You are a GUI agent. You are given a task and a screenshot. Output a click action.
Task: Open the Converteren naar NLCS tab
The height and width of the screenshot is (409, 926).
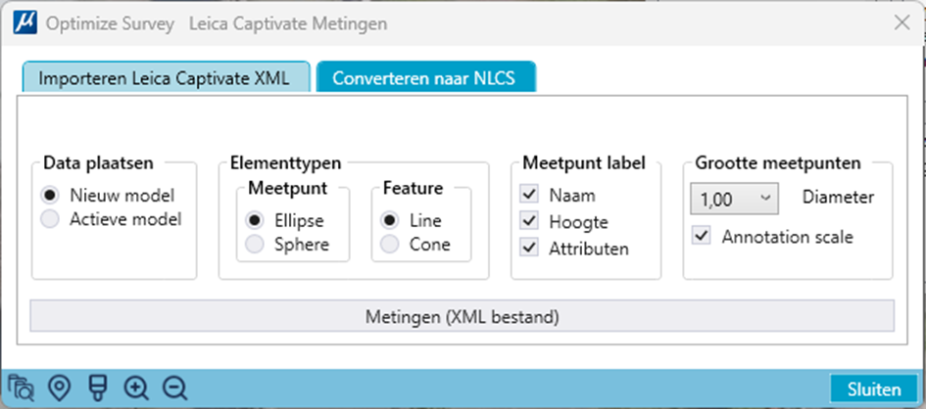[x=426, y=77]
